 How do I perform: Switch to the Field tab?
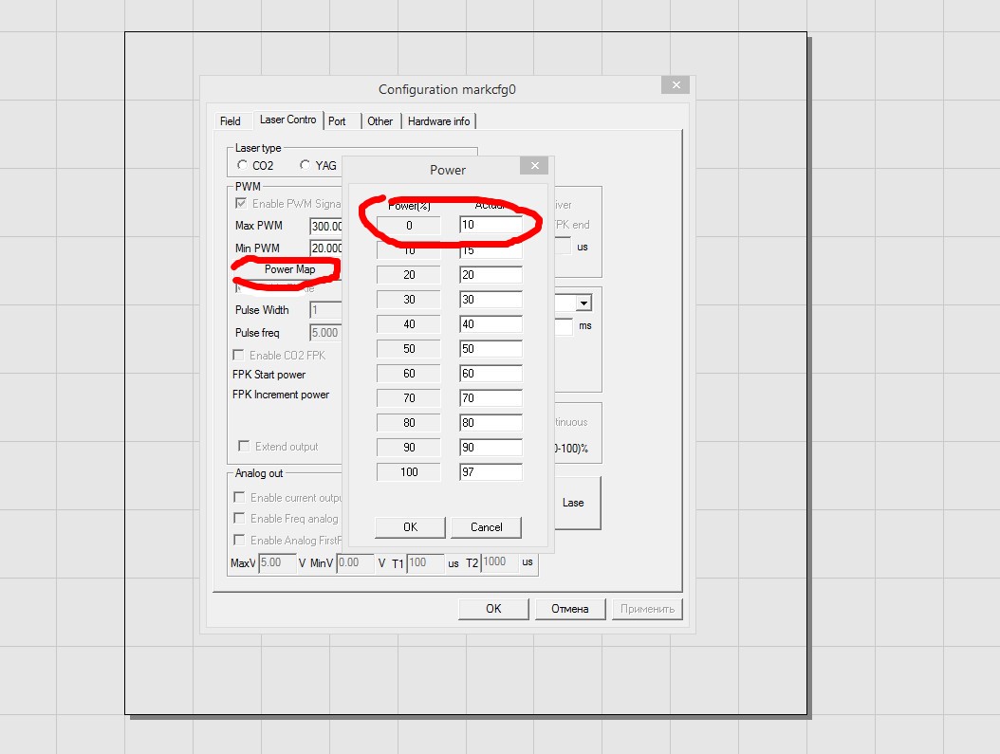[230, 121]
